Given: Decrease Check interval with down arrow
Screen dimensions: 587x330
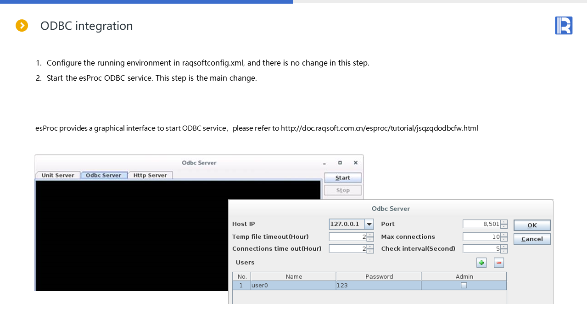Looking at the screenshot, I should pos(504,251).
